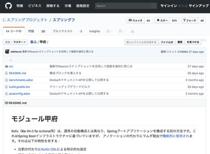Viewport: 210px width, 154px height.
Task: Click the src row's 27 days ago timestamp
Action: [x=196, y=67]
